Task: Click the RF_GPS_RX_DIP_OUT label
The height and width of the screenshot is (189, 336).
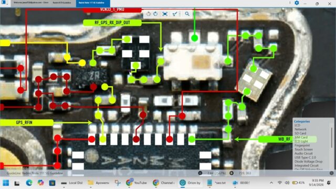Action: 112,23
